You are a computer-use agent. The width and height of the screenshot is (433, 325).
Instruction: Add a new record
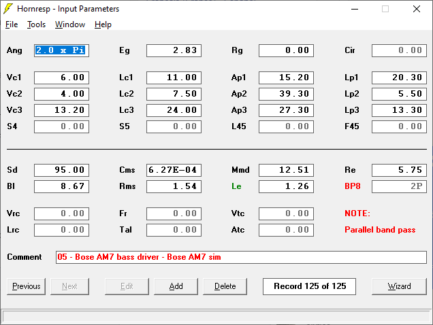pos(176,286)
